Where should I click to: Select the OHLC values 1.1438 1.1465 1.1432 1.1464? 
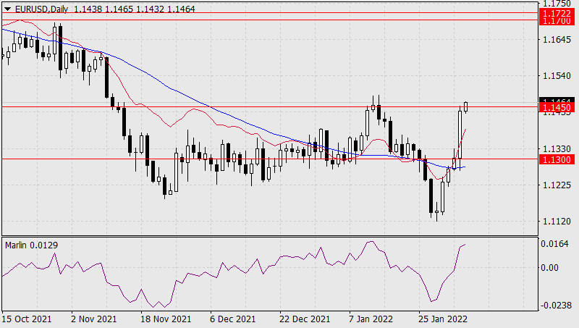[135, 9]
